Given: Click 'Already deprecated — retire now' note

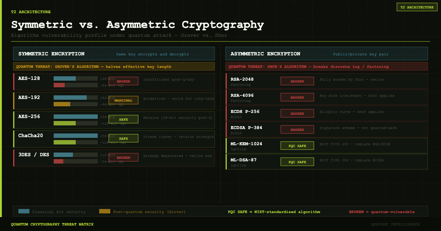Looking at the screenshot, I should pyautogui.click(x=178, y=156).
